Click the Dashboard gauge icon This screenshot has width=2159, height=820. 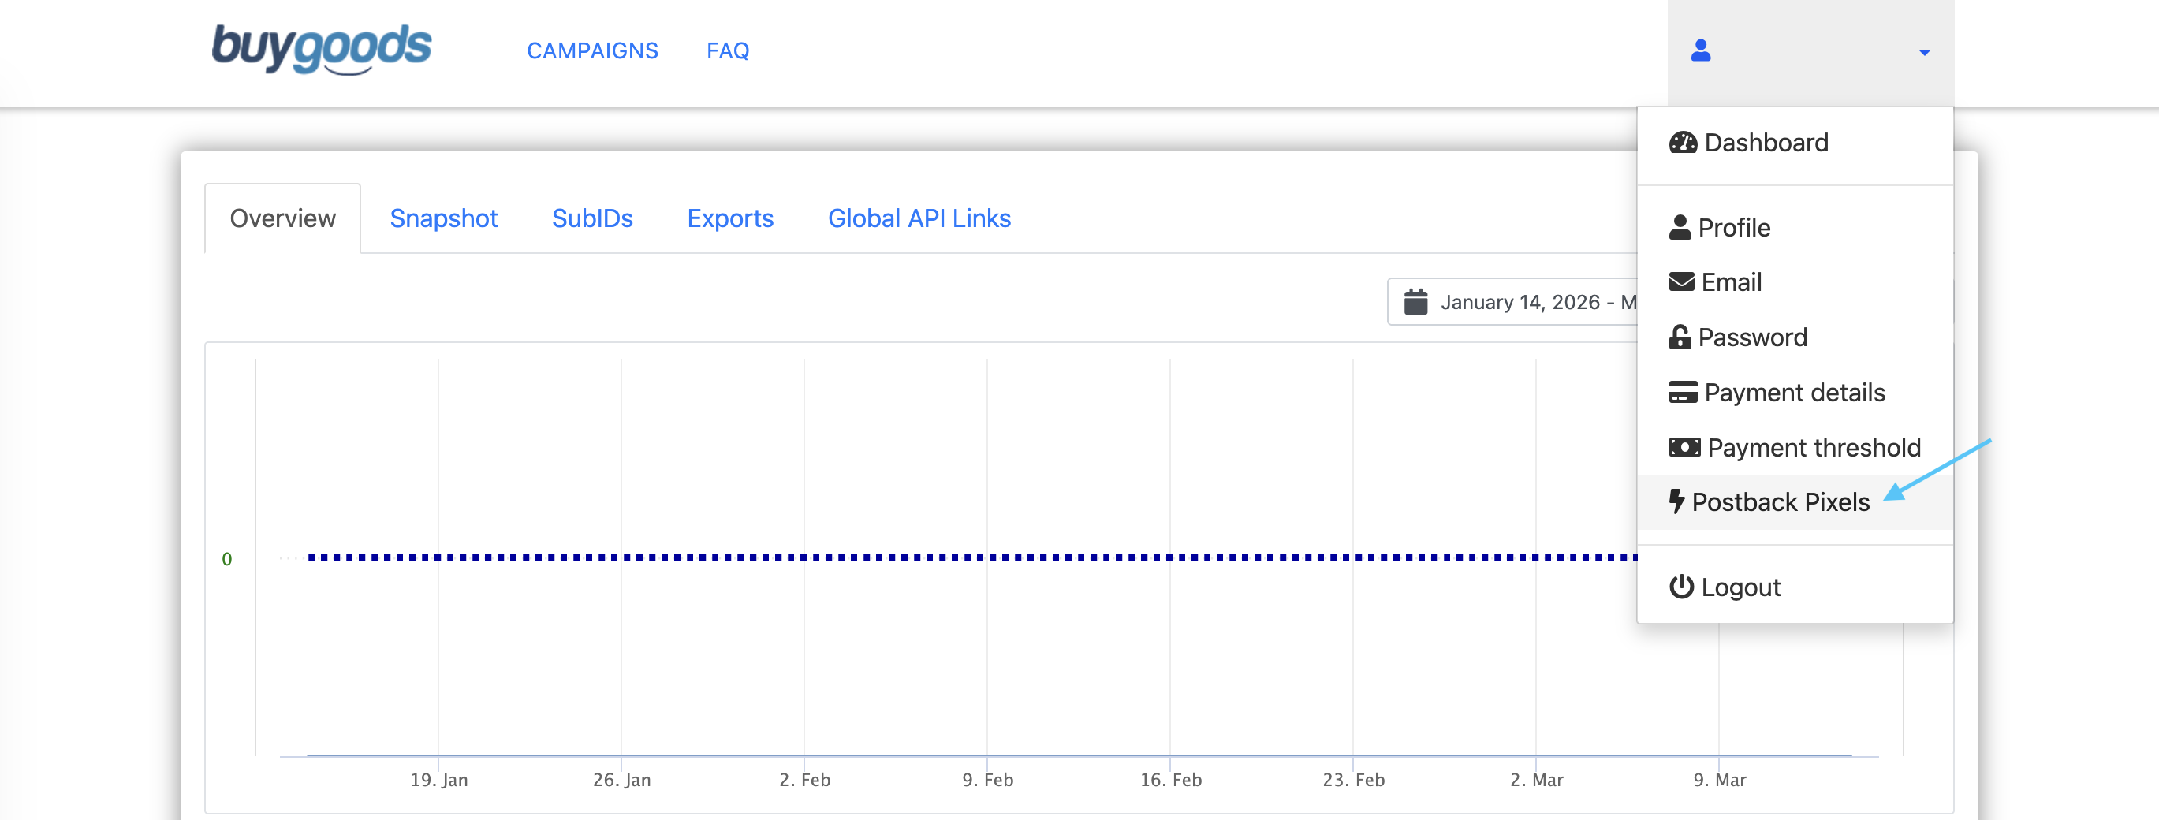pos(1682,143)
